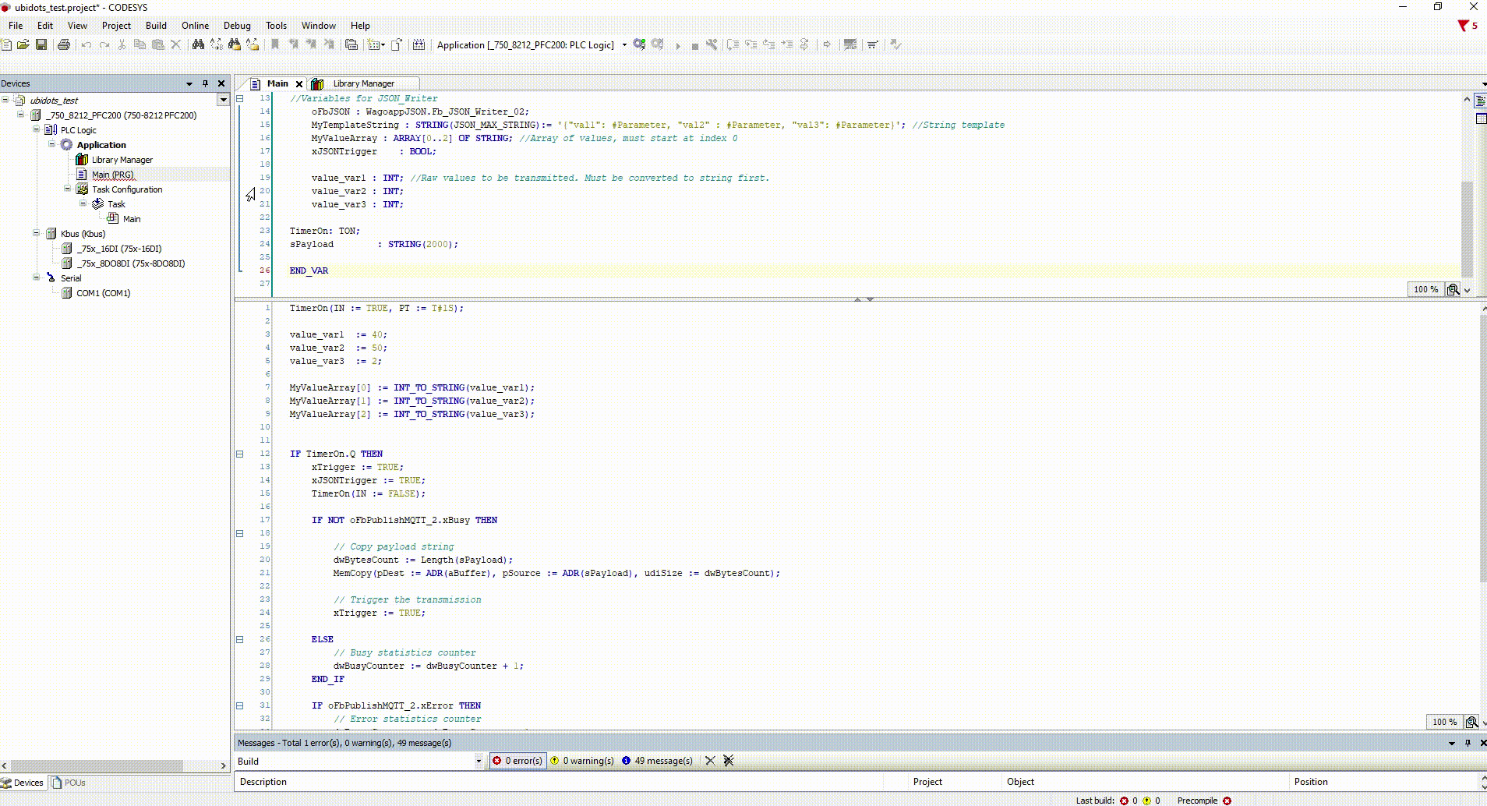Save the project with the floppy icon
This screenshot has width=1487, height=806.
[x=41, y=44]
